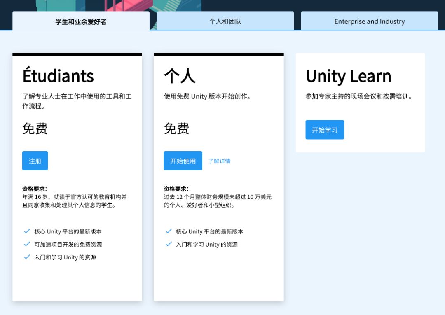Viewport: 445px width, 315px height.
Task: Click 资格要求 label in Étudiants card
Action: coord(35,189)
